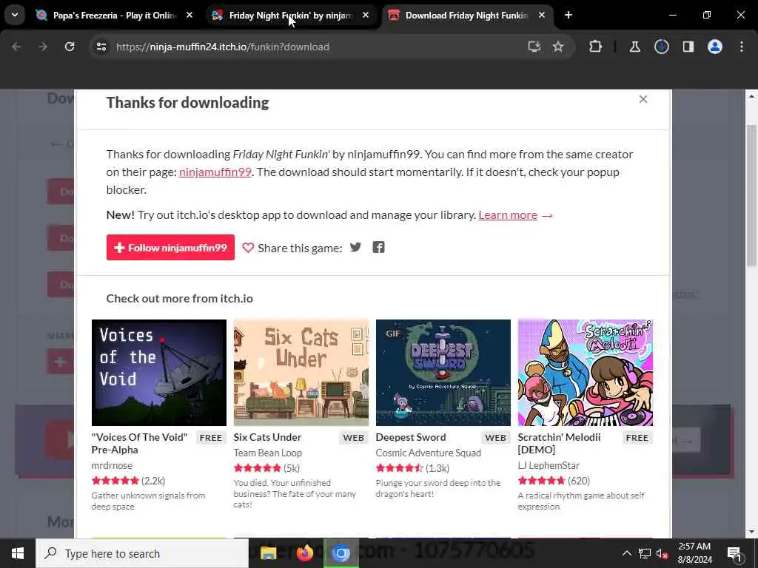Viewport: 758px width, 568px height.
Task: Open the Voices of the Void thumbnail
Action: [159, 373]
